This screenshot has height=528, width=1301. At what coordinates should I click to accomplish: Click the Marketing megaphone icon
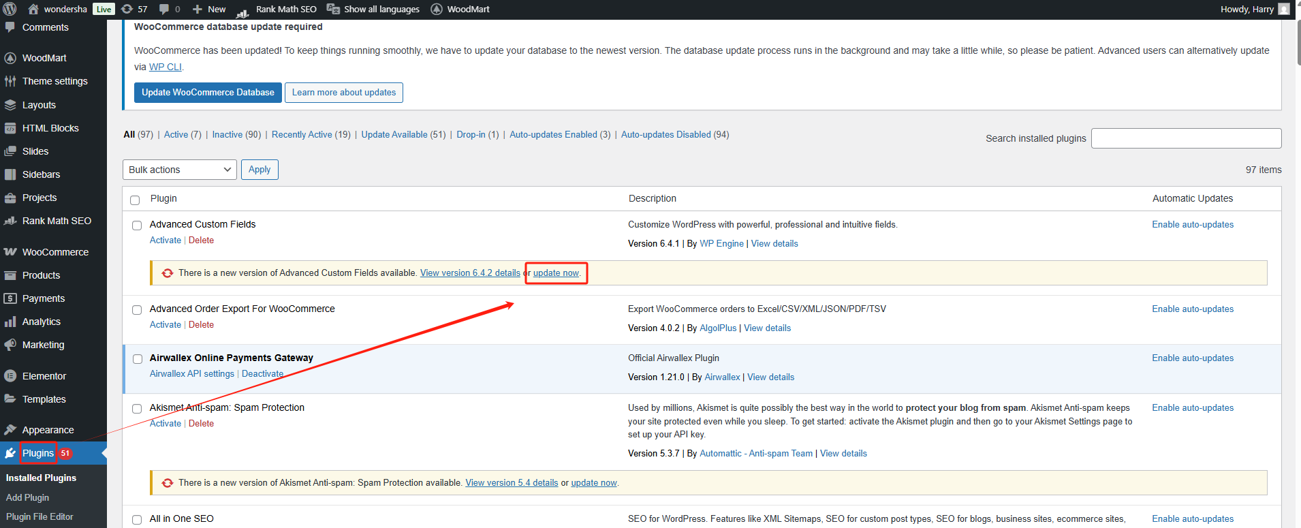coord(10,345)
